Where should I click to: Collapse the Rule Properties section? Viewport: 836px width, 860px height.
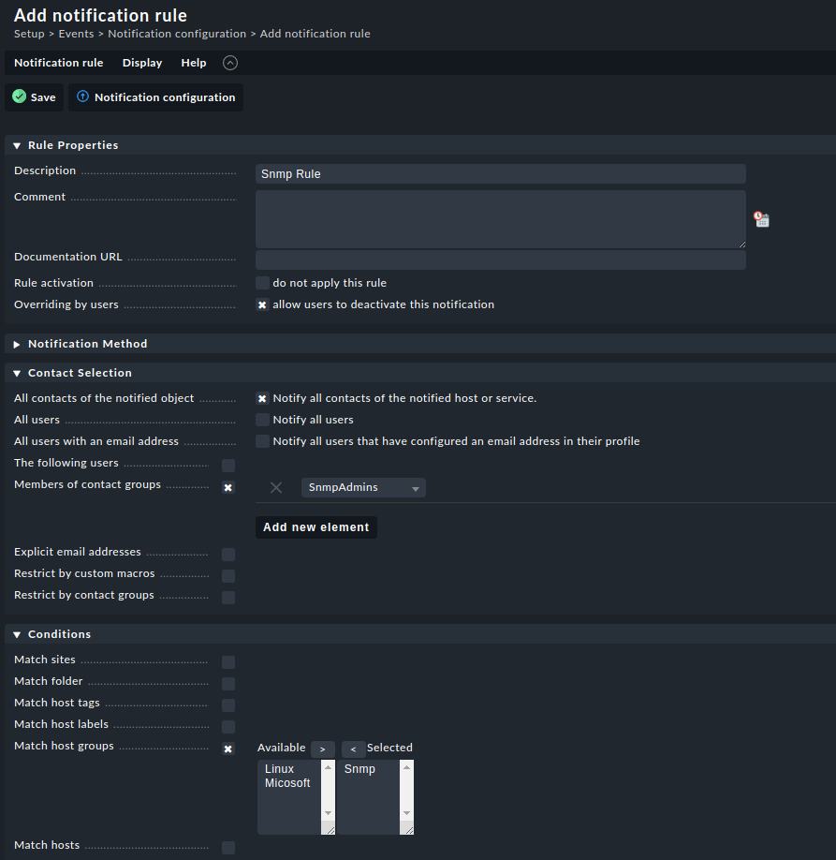pyautogui.click(x=17, y=145)
